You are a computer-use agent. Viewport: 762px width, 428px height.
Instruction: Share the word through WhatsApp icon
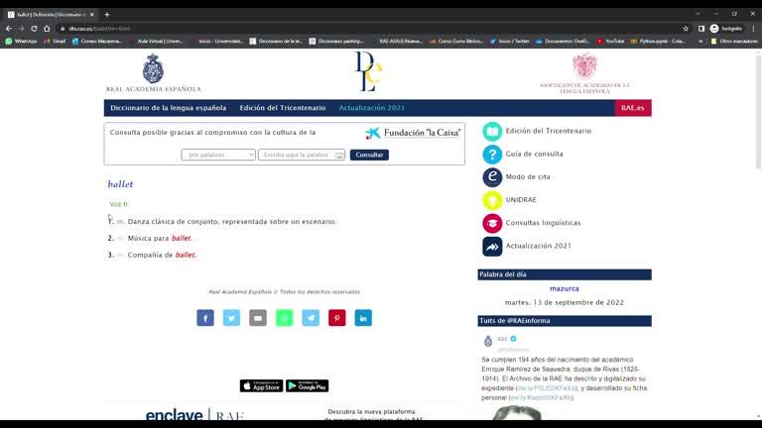[285, 318]
